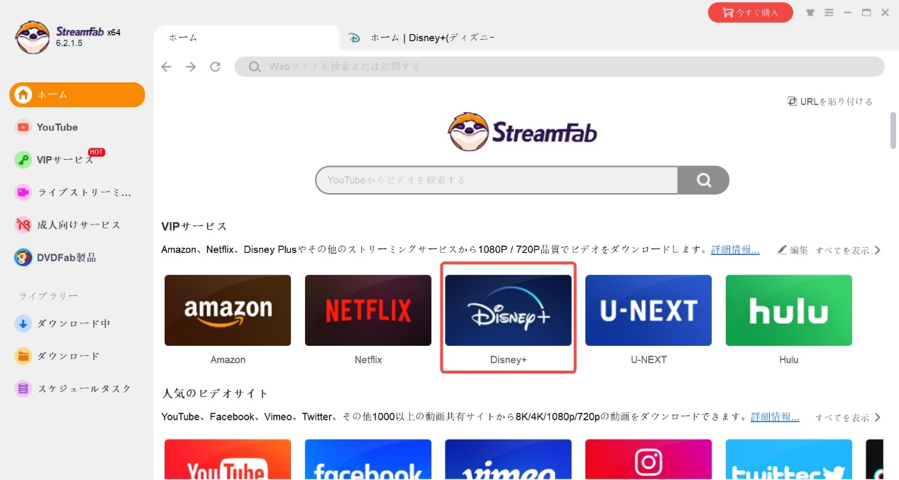Open the Disney+ service tile
Viewport: 899px width, 480px height.
(x=508, y=310)
